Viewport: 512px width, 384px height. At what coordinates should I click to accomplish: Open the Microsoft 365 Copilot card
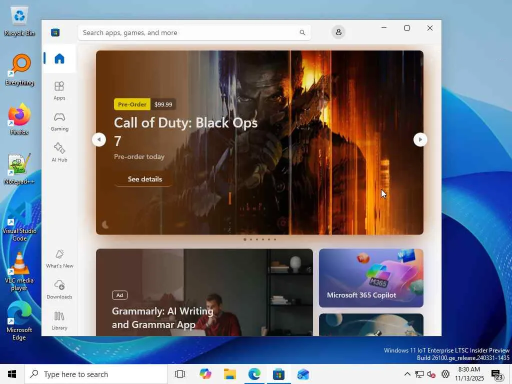coord(371,278)
